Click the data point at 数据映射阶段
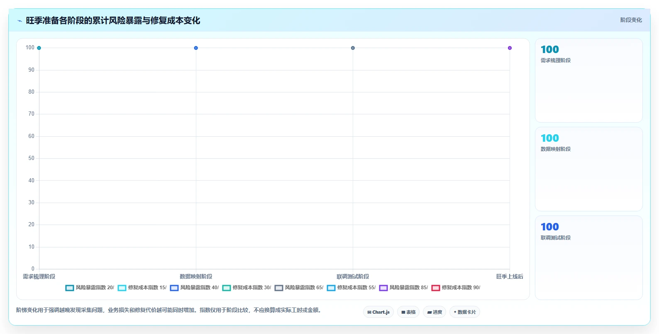The width and height of the screenshot is (659, 334). click(x=196, y=48)
